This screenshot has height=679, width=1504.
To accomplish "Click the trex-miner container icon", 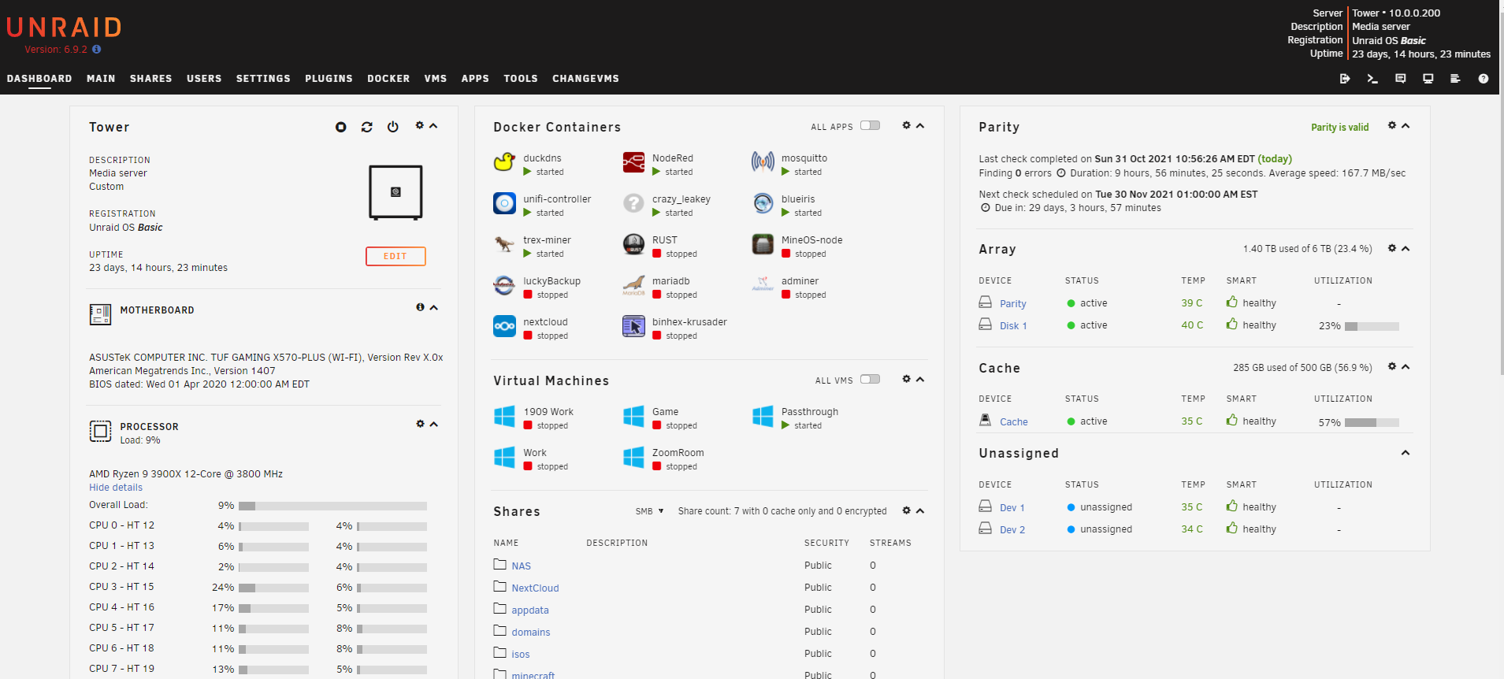I will tap(504, 244).
